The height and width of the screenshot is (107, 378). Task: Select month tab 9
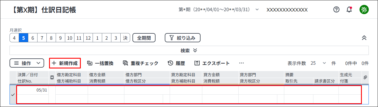point(61,38)
